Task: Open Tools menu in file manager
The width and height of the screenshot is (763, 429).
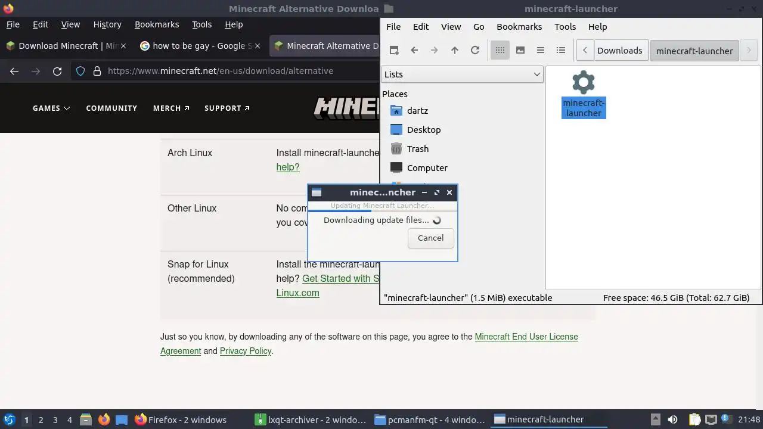Action: (x=565, y=26)
